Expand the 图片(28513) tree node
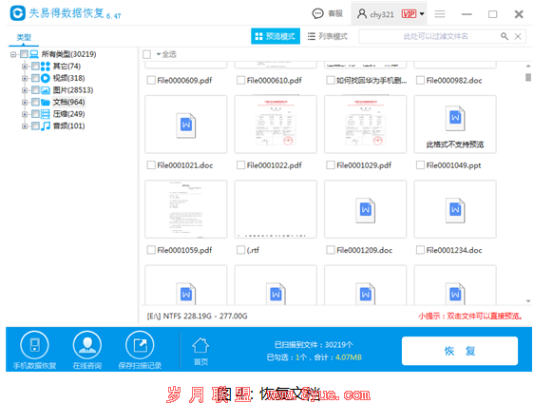Image resolution: width=534 pixels, height=404 pixels. coord(25,90)
